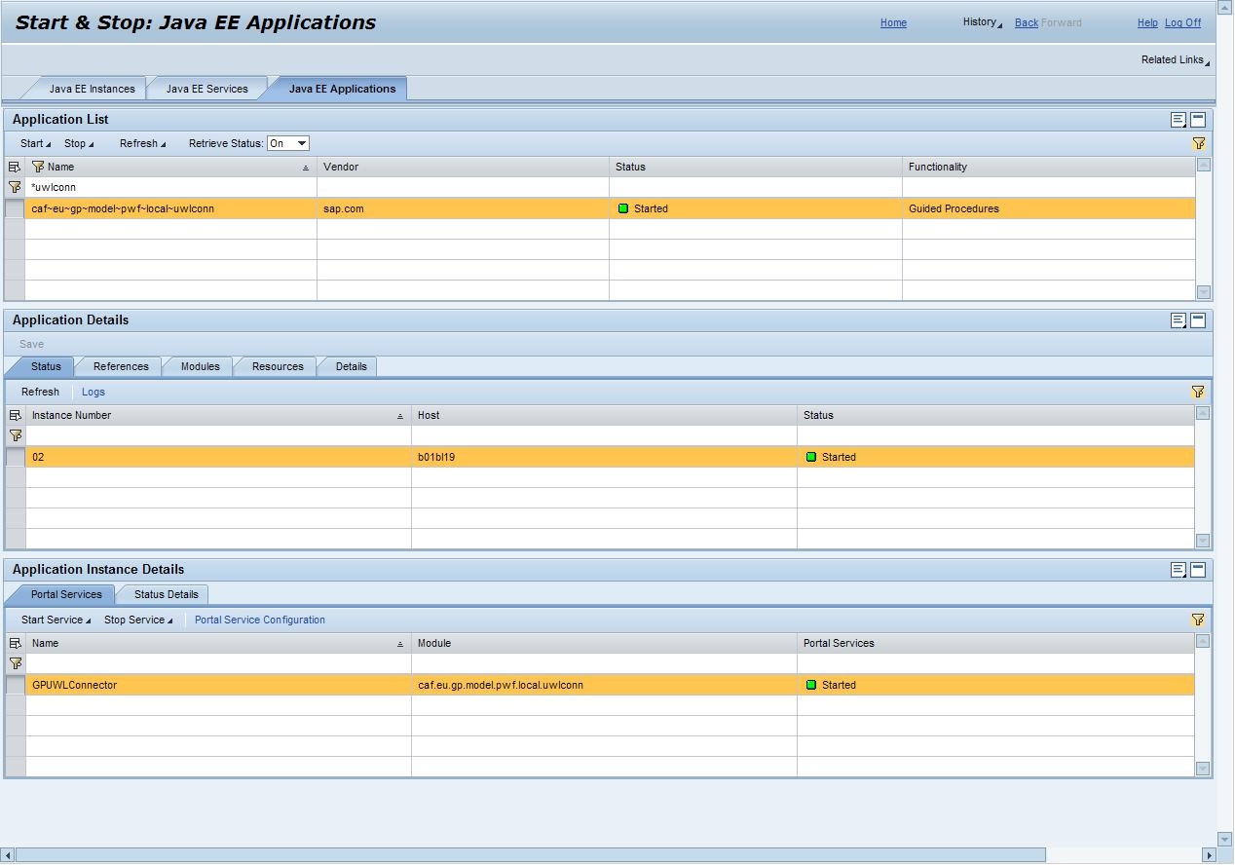Open the References tab
Viewport: 1235px width, 865px height.
pyautogui.click(x=121, y=366)
